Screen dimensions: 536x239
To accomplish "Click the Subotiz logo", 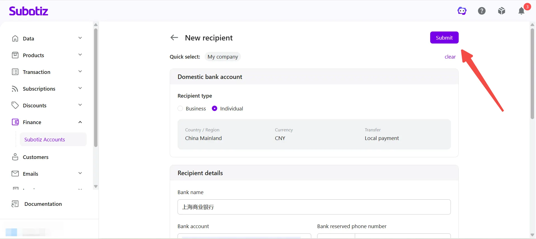I will (28, 11).
